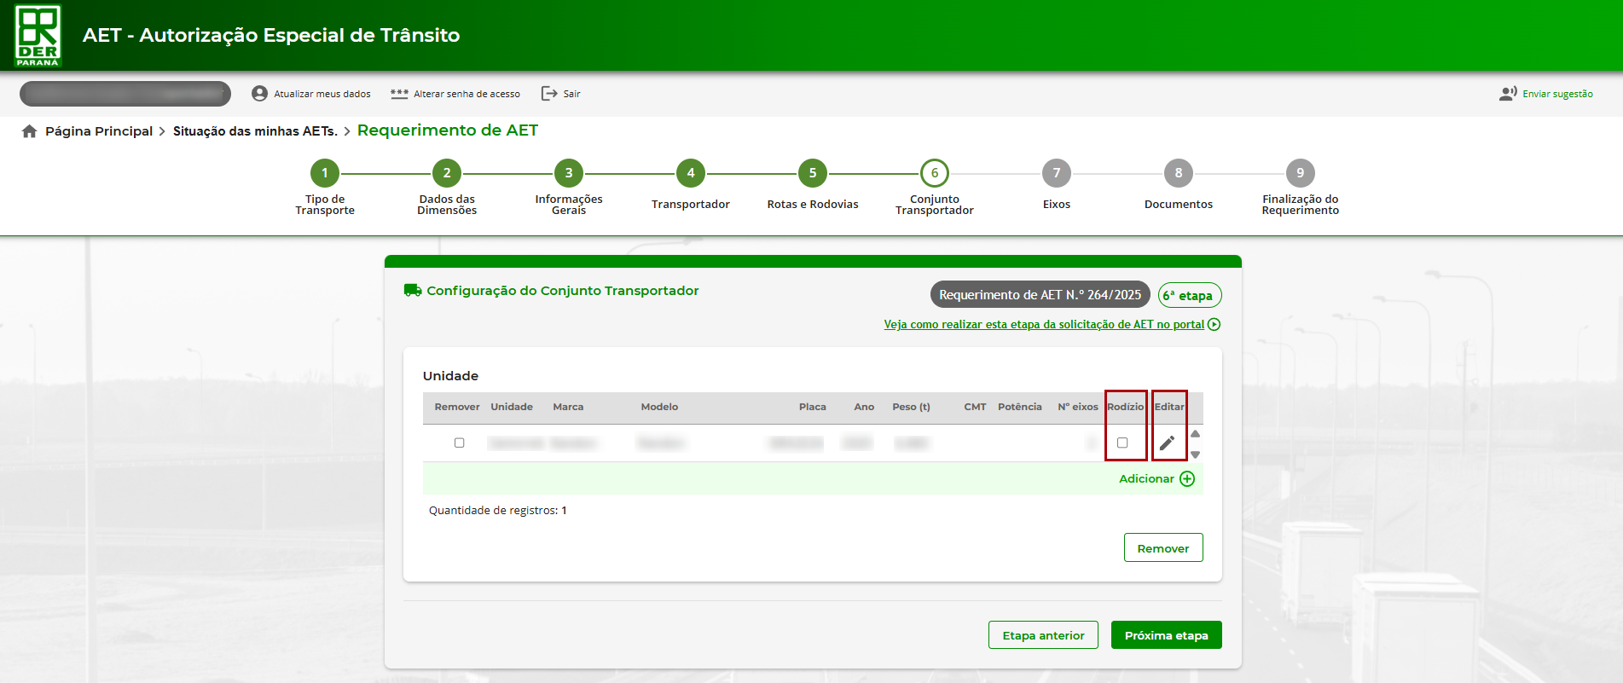Select step 3 Informações Gerais
Image resolution: width=1623 pixels, height=683 pixels.
[x=569, y=173]
